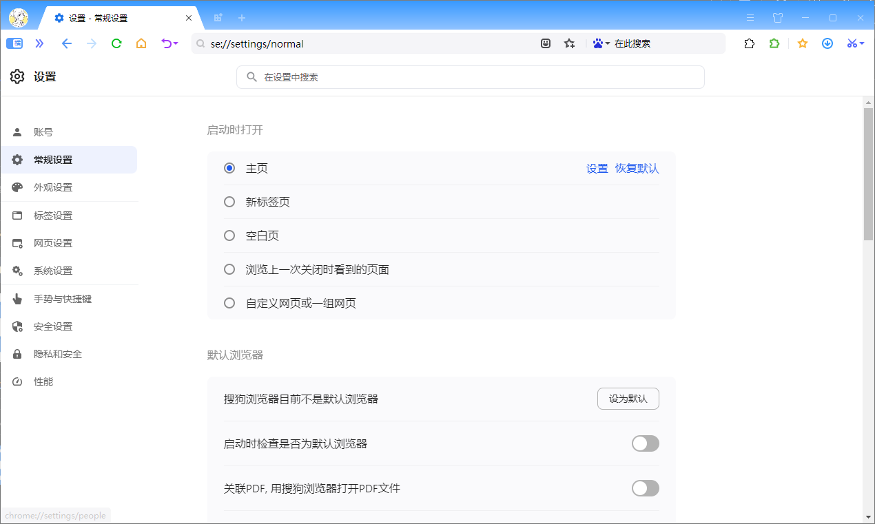Select the 新标签页 startup radio button
Screen dimensions: 875x524
click(x=229, y=202)
